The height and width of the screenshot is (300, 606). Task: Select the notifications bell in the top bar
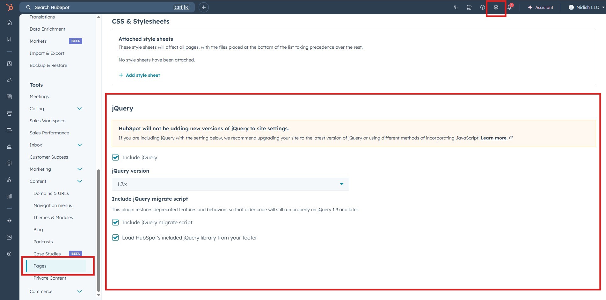point(509,7)
